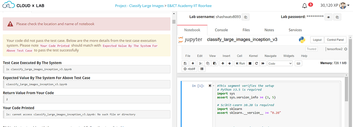Copy the lab password
353x127 pixels.
[x=337, y=17]
